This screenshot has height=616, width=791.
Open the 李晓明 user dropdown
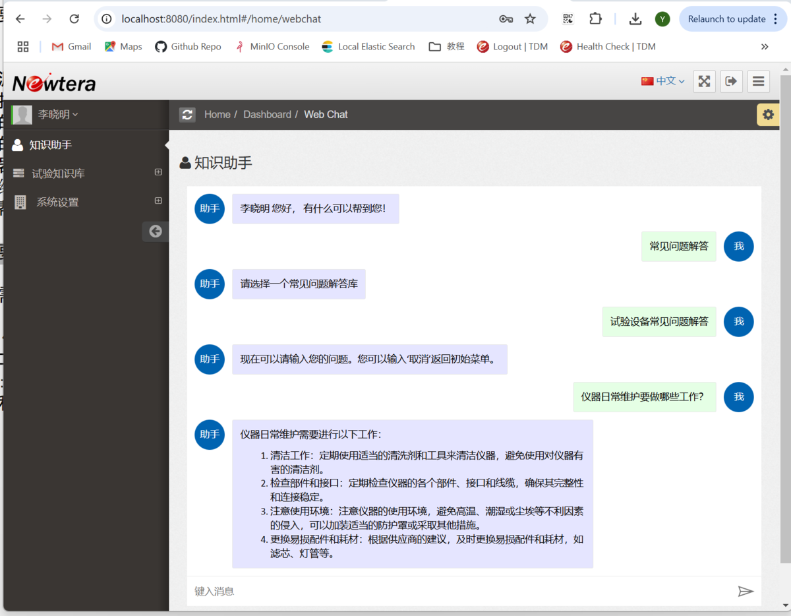click(58, 115)
